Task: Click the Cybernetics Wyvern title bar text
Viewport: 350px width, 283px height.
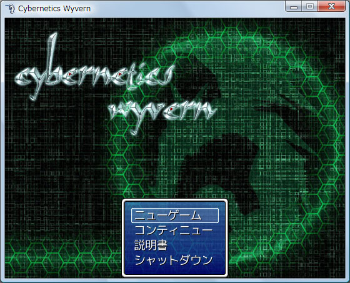Action: tap(54, 9)
